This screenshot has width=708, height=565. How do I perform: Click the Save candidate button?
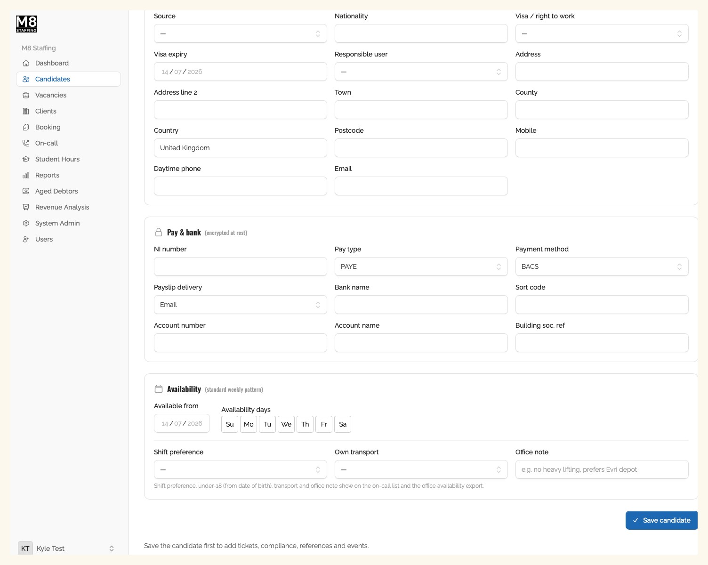coord(661,520)
